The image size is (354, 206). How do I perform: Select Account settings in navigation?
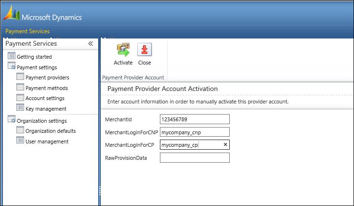coord(45,98)
